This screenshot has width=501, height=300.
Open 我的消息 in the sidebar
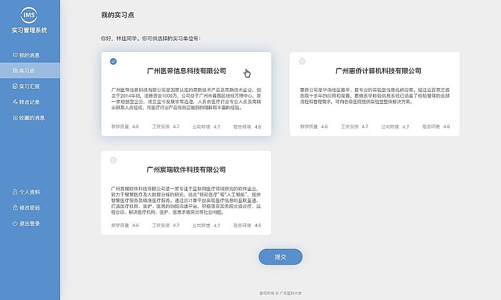[x=29, y=55]
